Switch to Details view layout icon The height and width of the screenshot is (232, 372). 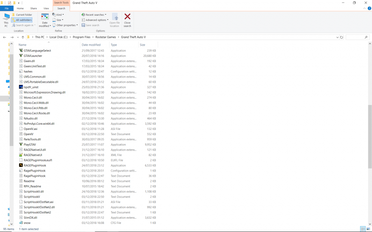[x=363, y=229]
